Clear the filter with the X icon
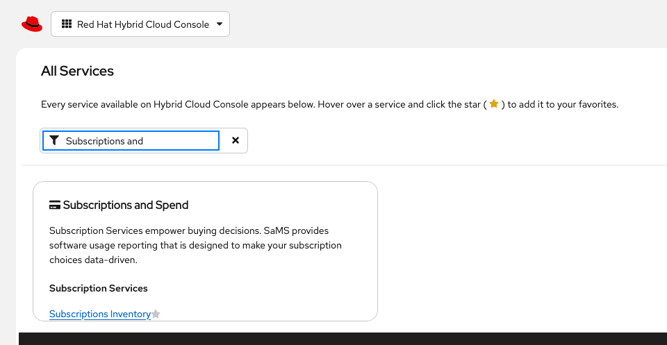Image resolution: width=667 pixels, height=345 pixels. tap(236, 140)
